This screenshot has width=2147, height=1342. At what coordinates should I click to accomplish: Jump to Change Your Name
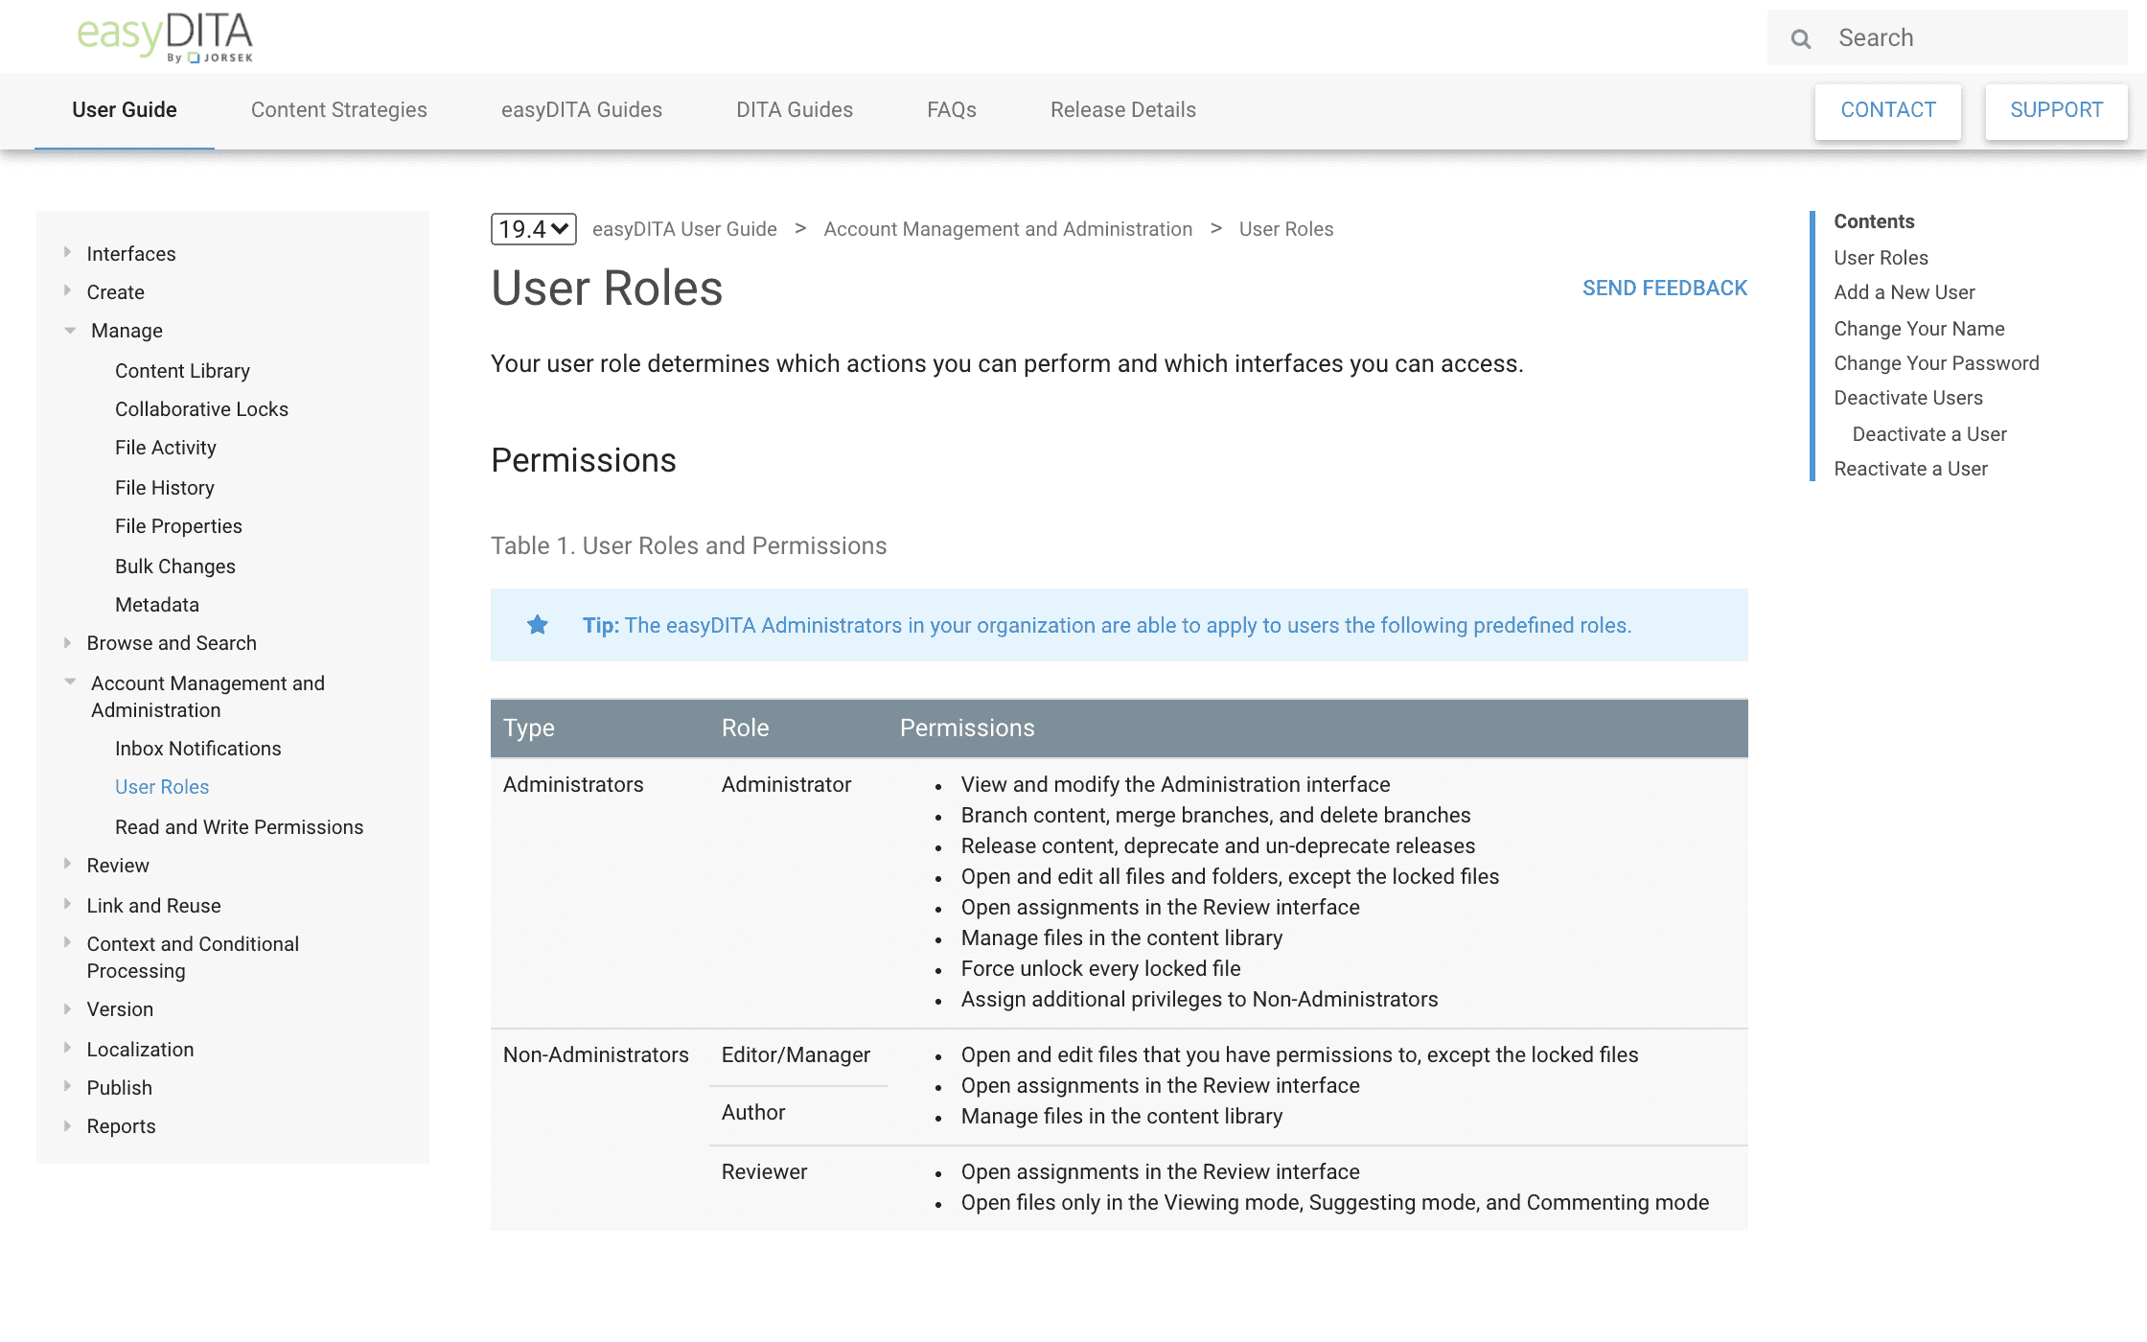tap(1920, 329)
